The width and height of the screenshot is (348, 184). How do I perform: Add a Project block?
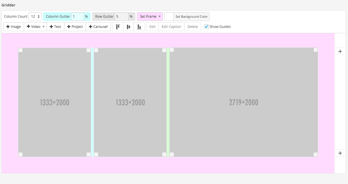point(75,26)
